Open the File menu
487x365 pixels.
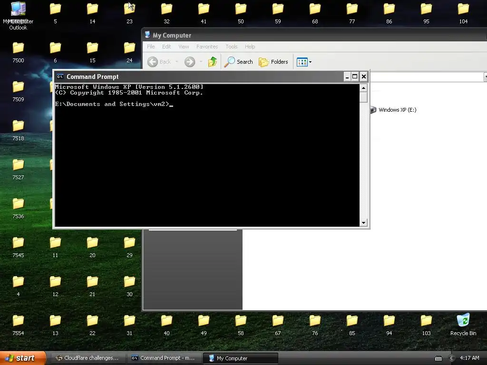151,47
